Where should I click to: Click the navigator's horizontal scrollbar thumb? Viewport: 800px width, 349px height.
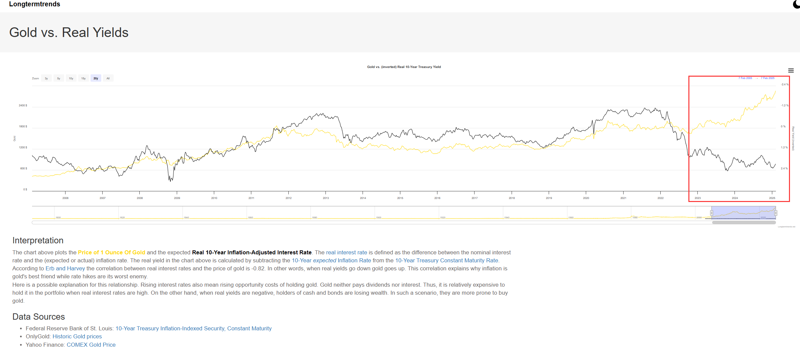744,222
